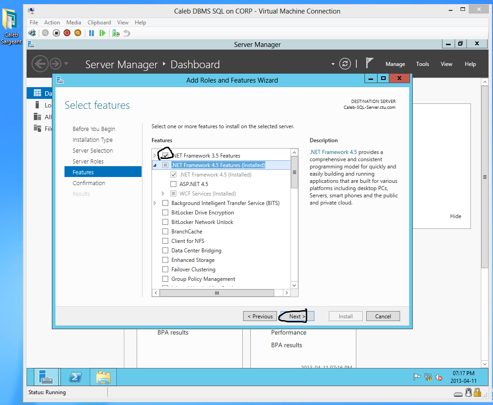Check Failover Clustering

pyautogui.click(x=166, y=270)
